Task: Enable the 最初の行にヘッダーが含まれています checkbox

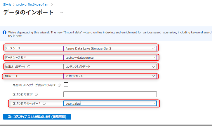Action: pyautogui.click(x=66, y=85)
